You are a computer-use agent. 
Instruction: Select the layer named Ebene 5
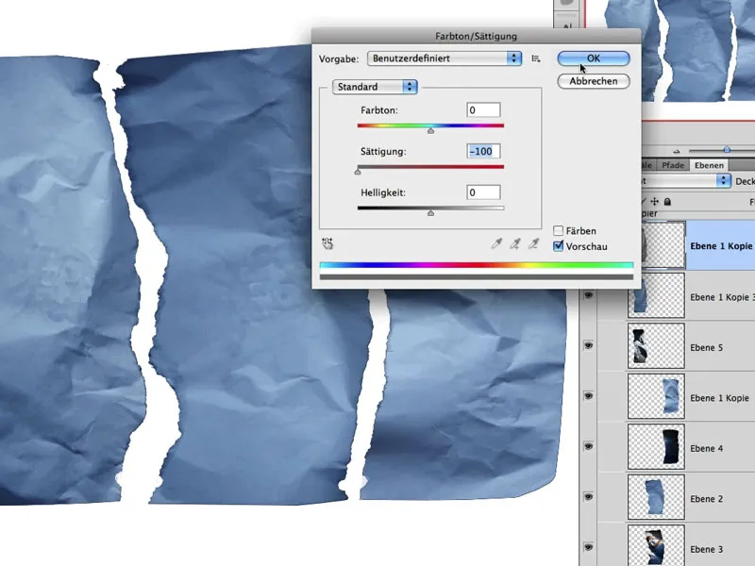(x=706, y=347)
